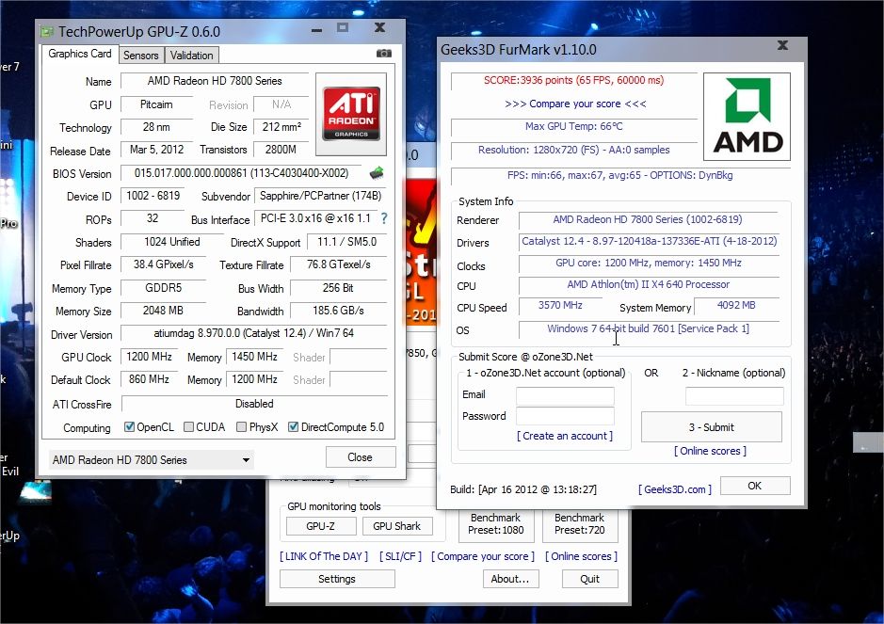
Task: Click Online scores link in main FurMark window
Action: click(581, 556)
